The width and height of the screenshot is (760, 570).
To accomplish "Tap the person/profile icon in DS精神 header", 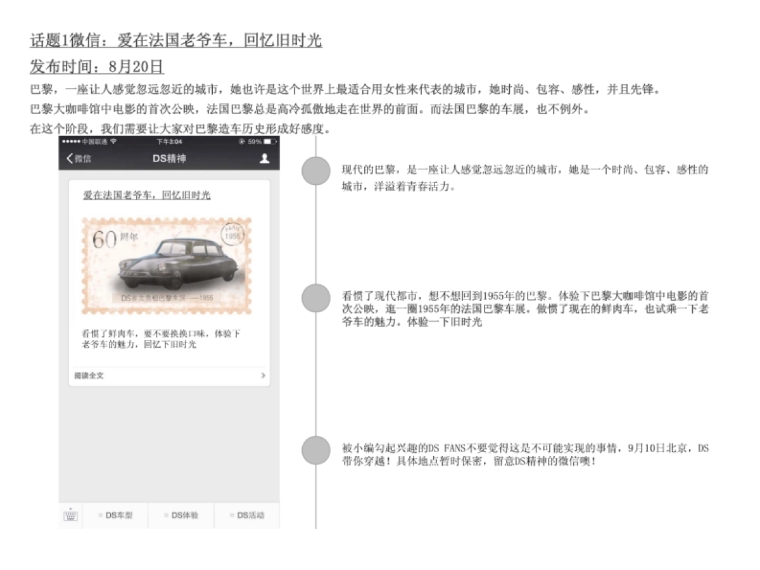I will (264, 159).
